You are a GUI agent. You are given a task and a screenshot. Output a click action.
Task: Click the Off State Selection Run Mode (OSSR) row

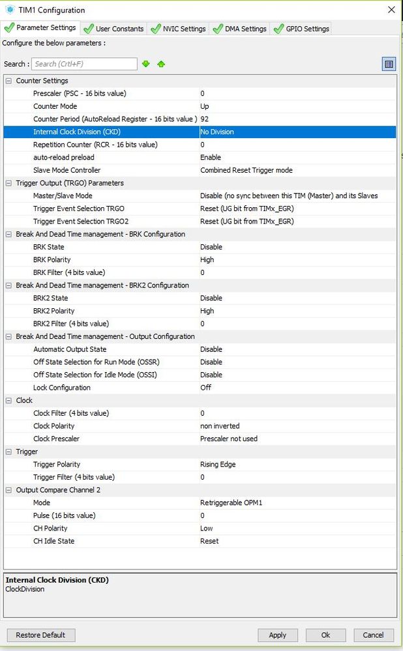pos(200,362)
